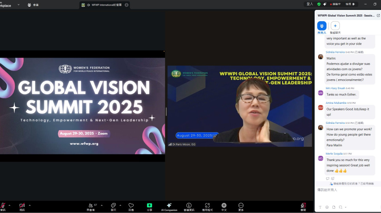Open the More options menu

coord(241,206)
